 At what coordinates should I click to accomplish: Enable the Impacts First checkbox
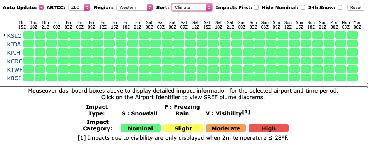[x=256, y=7]
